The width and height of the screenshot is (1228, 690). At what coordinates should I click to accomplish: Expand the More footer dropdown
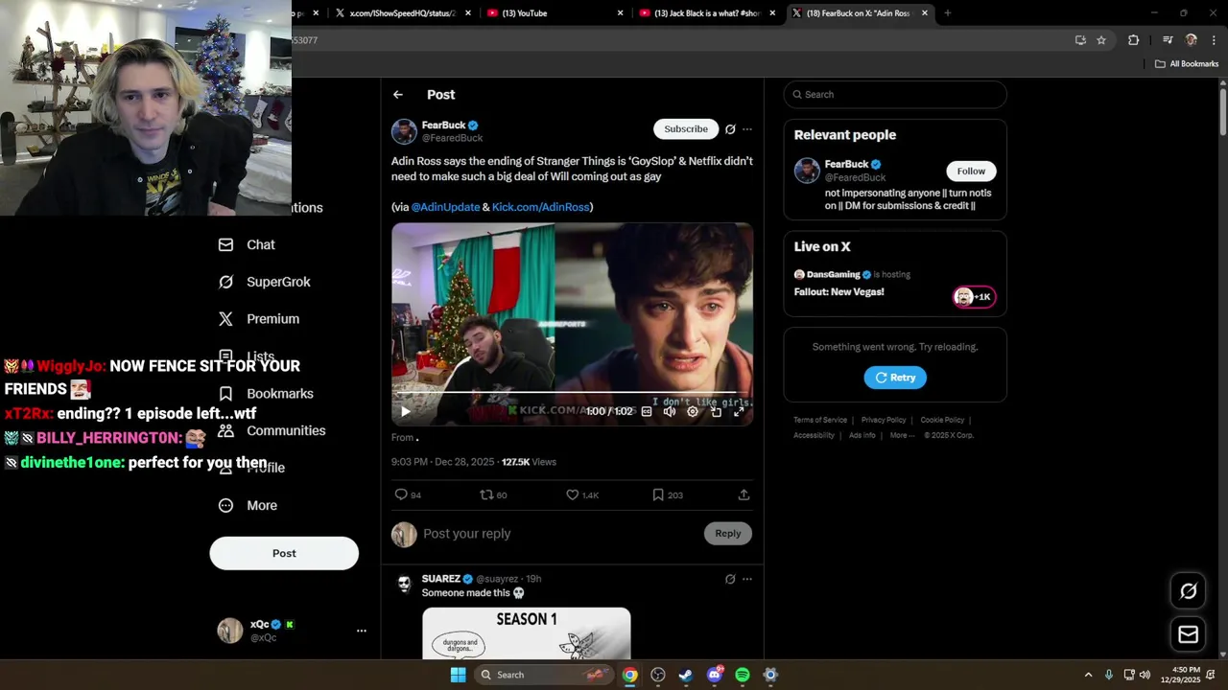point(901,435)
